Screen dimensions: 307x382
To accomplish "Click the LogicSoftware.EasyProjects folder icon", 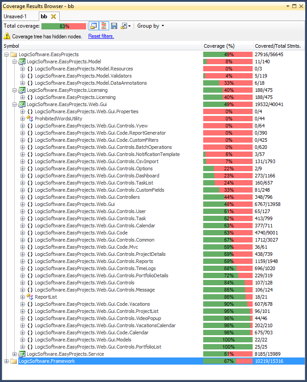I will pyautogui.click(x=14, y=54).
